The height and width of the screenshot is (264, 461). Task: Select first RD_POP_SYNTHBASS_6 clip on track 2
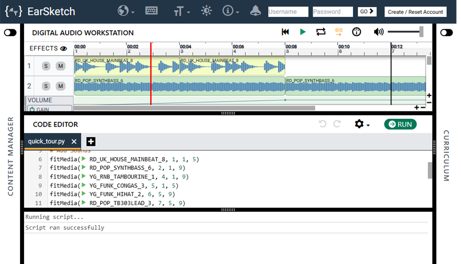tap(180, 86)
